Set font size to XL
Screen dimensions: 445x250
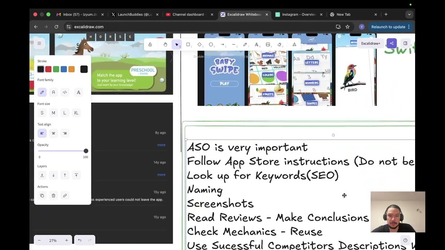(76, 113)
